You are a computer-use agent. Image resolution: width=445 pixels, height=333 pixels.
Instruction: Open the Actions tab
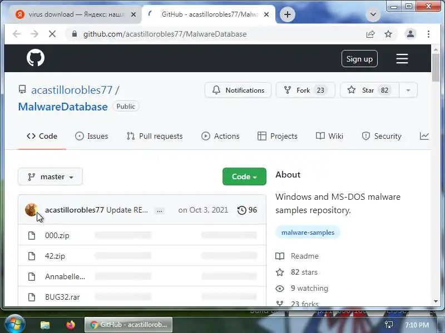pos(220,136)
